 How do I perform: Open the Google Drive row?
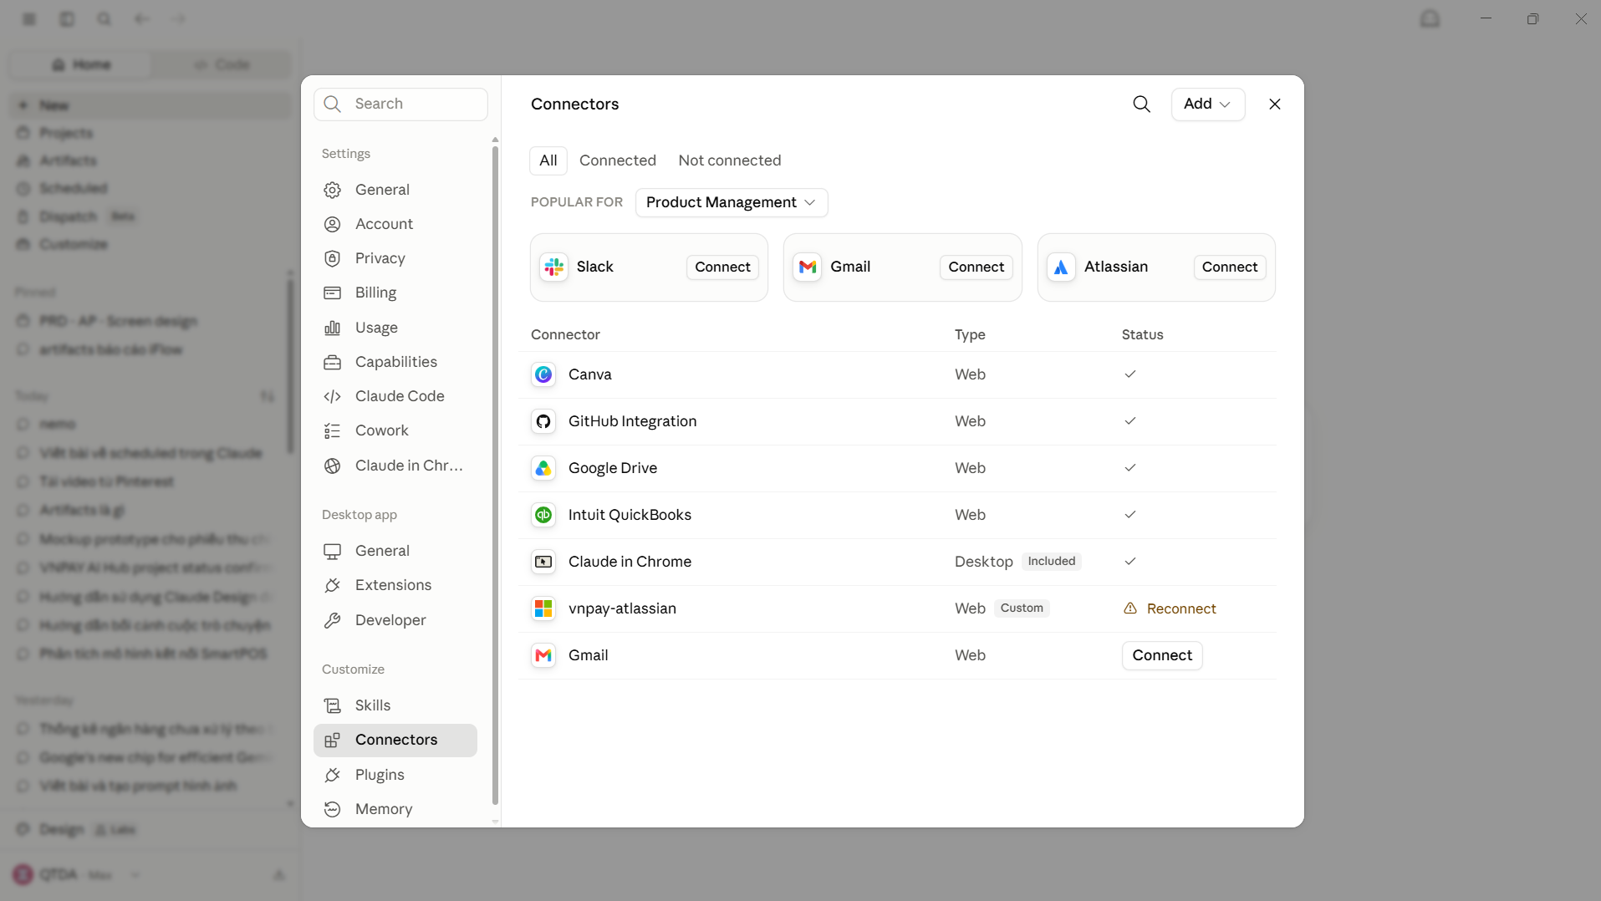pyautogui.click(x=898, y=468)
